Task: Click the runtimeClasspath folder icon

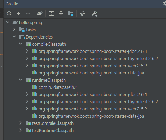Action: tap(28, 80)
